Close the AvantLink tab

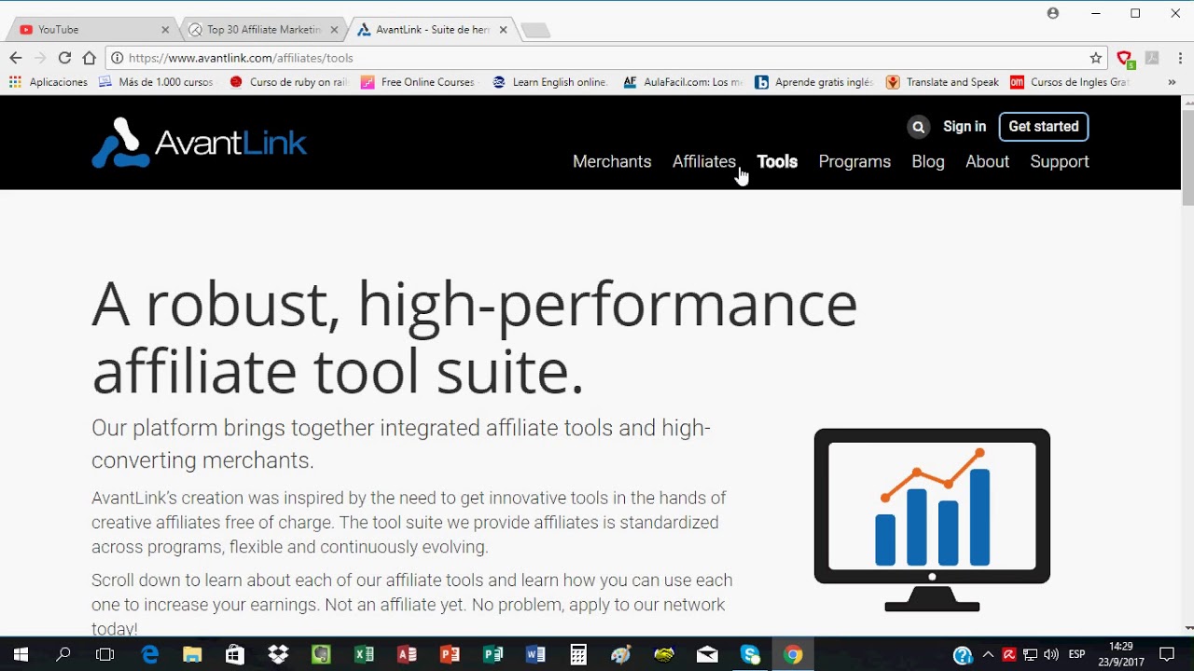(503, 30)
